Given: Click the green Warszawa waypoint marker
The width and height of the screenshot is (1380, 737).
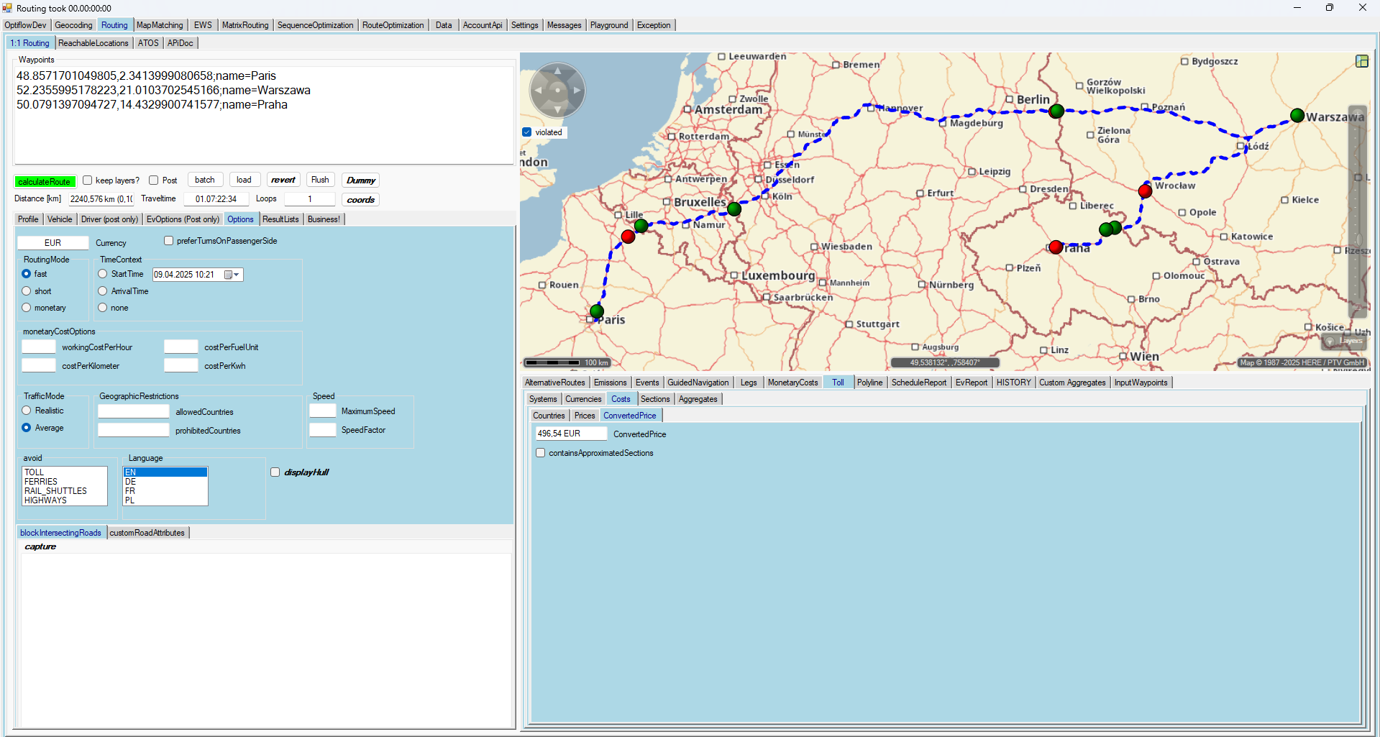Looking at the screenshot, I should click(1297, 115).
